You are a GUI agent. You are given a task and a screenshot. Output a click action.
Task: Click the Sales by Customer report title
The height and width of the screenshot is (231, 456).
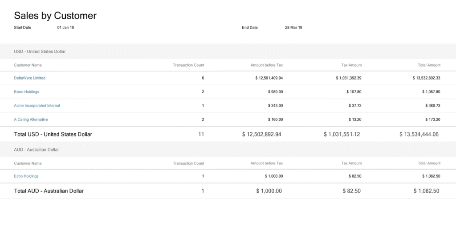[55, 16]
